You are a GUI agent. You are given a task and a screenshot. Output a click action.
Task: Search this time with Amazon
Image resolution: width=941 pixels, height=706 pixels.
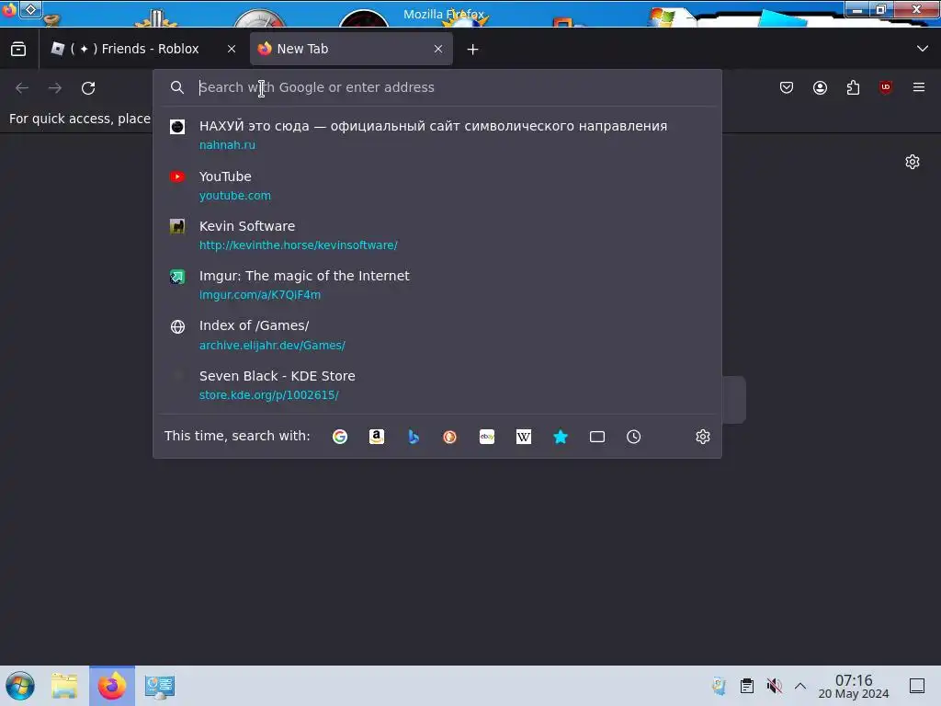click(x=376, y=437)
